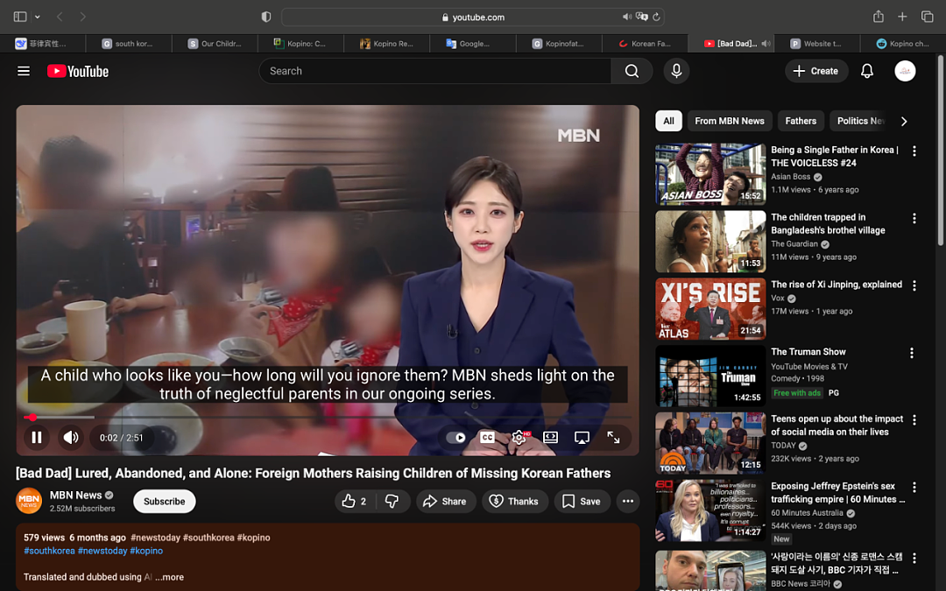Image resolution: width=946 pixels, height=591 pixels.
Task: Click blue #newstoday hashtag link
Action: (102, 551)
